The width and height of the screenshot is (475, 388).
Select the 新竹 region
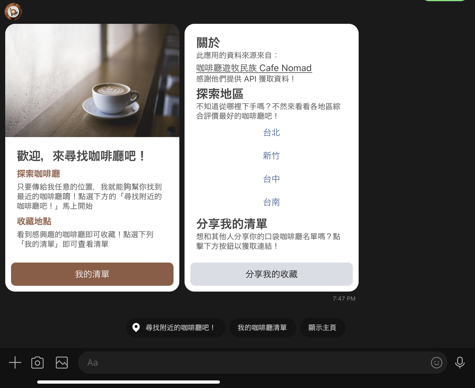[272, 156]
